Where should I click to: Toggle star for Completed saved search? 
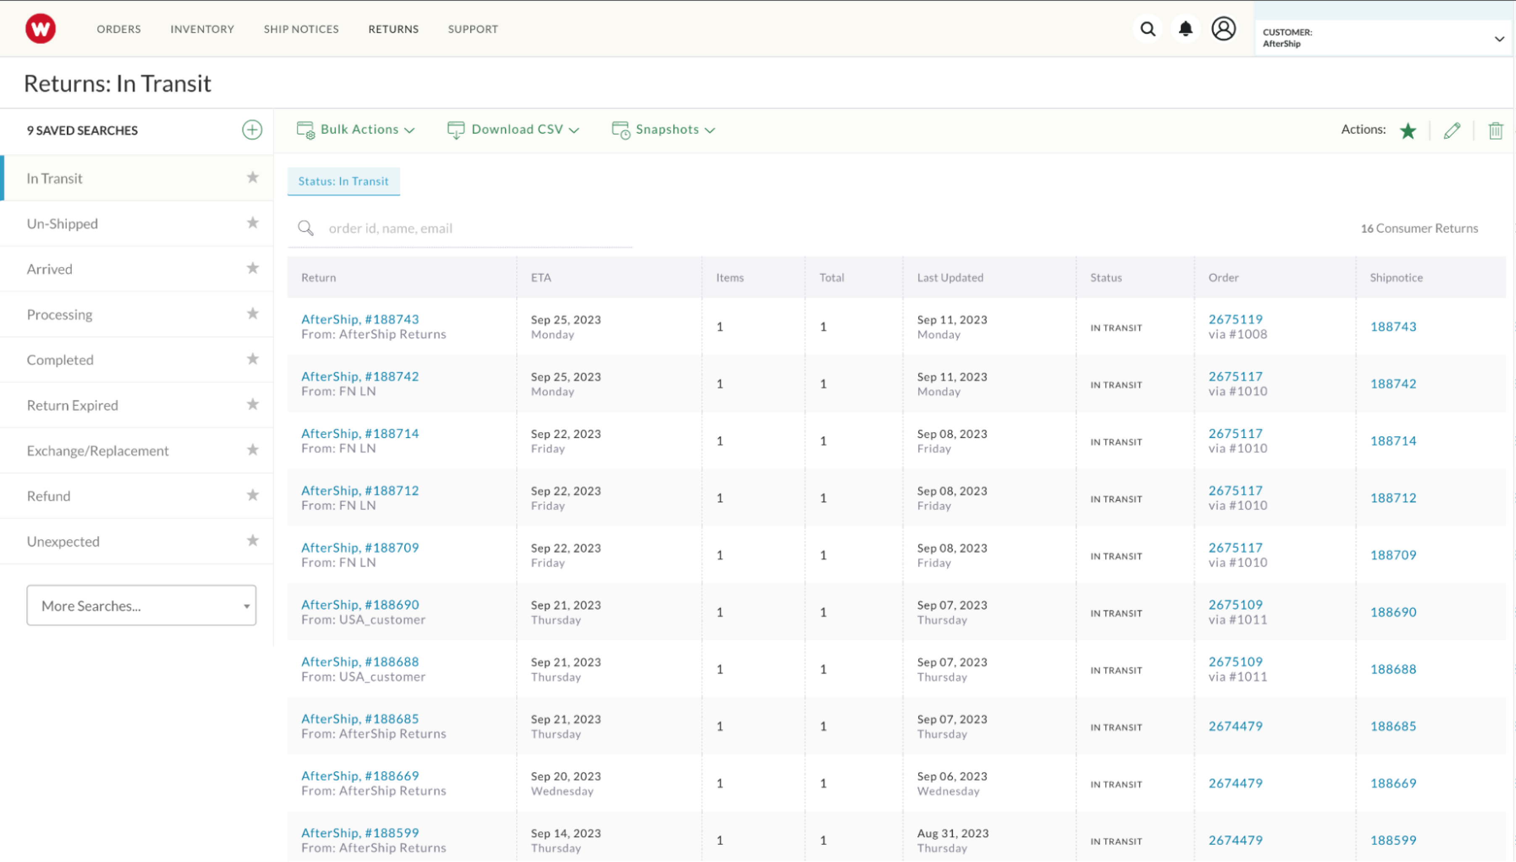[253, 359]
